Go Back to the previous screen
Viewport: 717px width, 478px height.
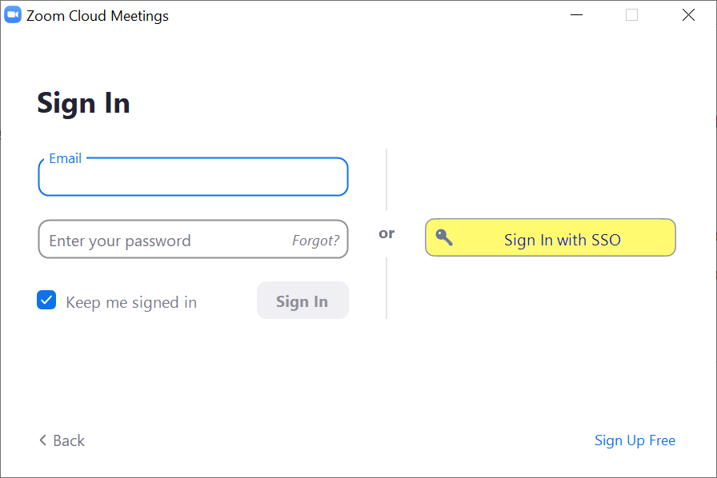(x=62, y=440)
